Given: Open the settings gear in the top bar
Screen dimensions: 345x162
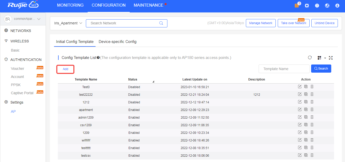Looking at the screenshot, I should [307, 5].
